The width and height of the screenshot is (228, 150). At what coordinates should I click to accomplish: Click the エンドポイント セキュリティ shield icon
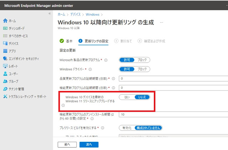(5, 58)
